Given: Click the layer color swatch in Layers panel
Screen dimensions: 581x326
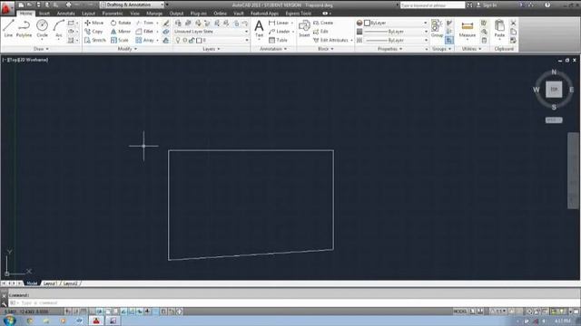Looking at the screenshot, I should pos(199,40).
